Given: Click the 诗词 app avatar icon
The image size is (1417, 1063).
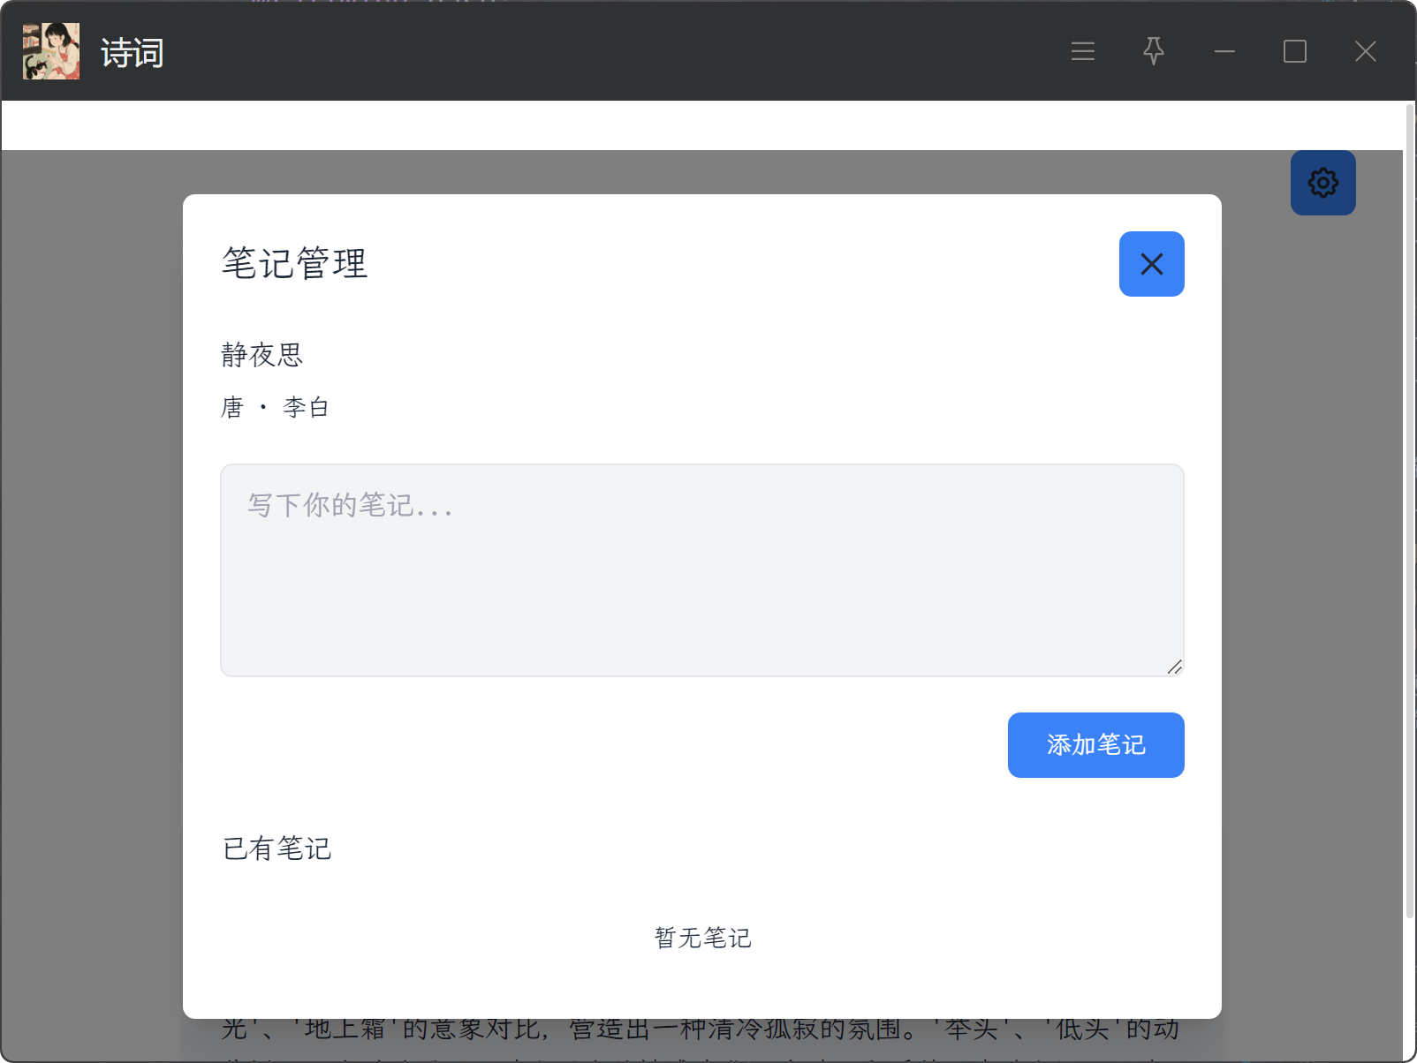Looking at the screenshot, I should [51, 51].
